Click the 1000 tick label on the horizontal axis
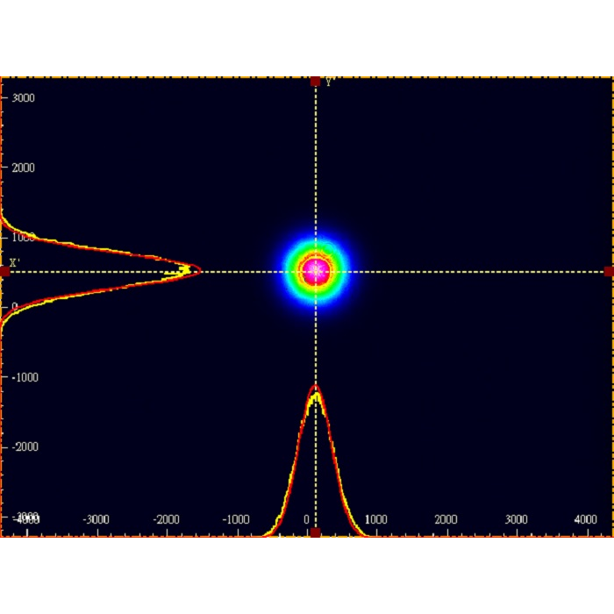 375,520
